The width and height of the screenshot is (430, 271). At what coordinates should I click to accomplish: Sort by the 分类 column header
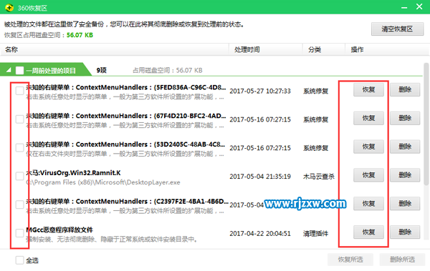[x=324, y=49]
